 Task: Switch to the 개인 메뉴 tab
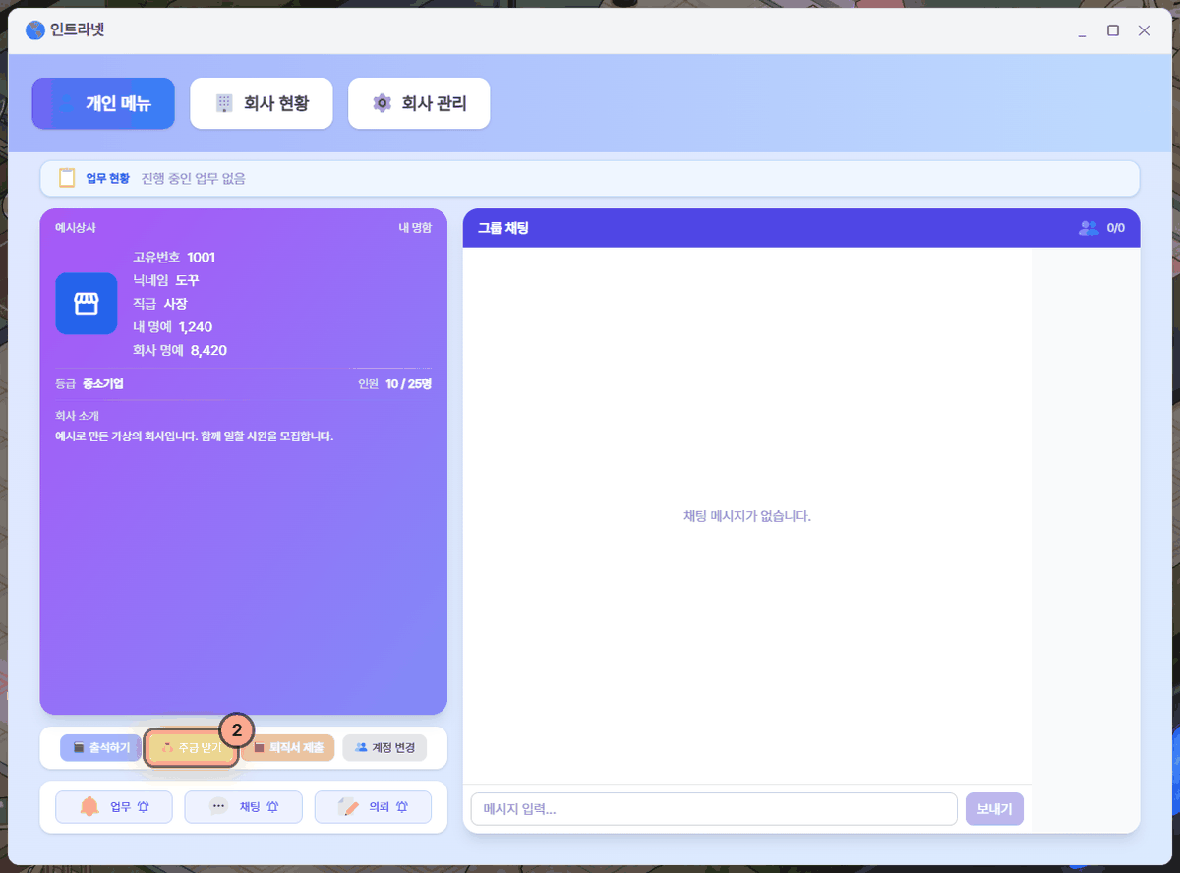[103, 103]
